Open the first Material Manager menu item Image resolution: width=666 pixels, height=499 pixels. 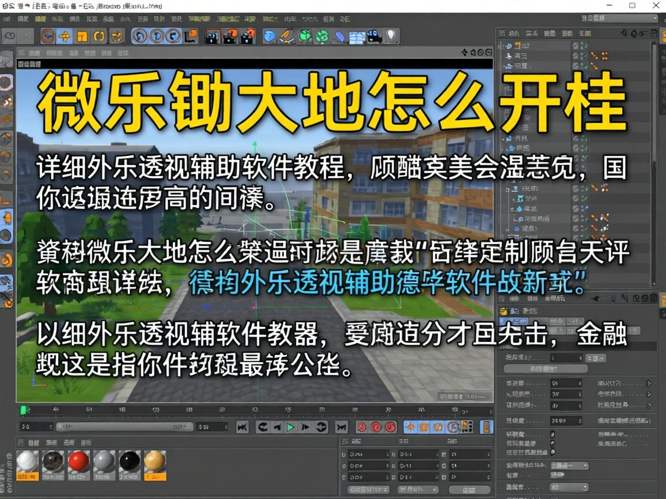click(x=34, y=442)
